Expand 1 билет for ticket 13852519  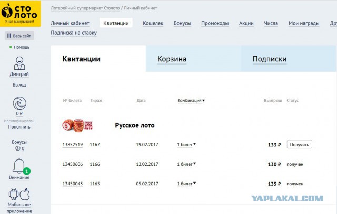(x=186, y=145)
